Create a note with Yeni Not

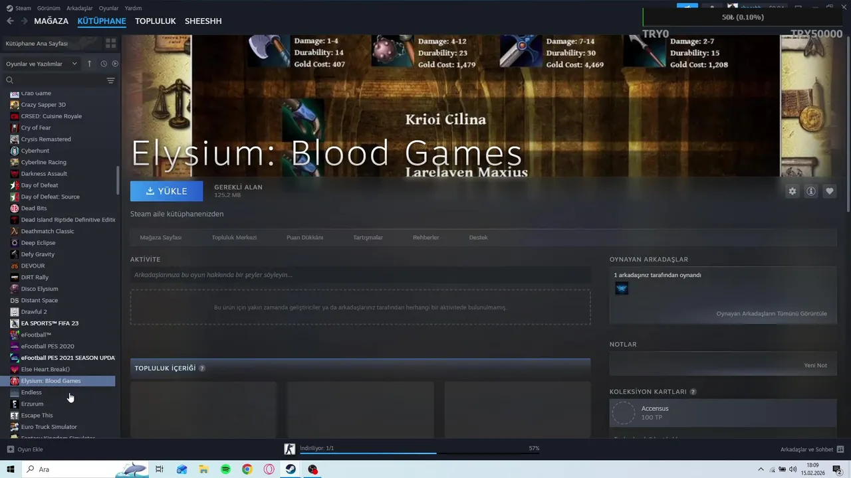pos(815,365)
